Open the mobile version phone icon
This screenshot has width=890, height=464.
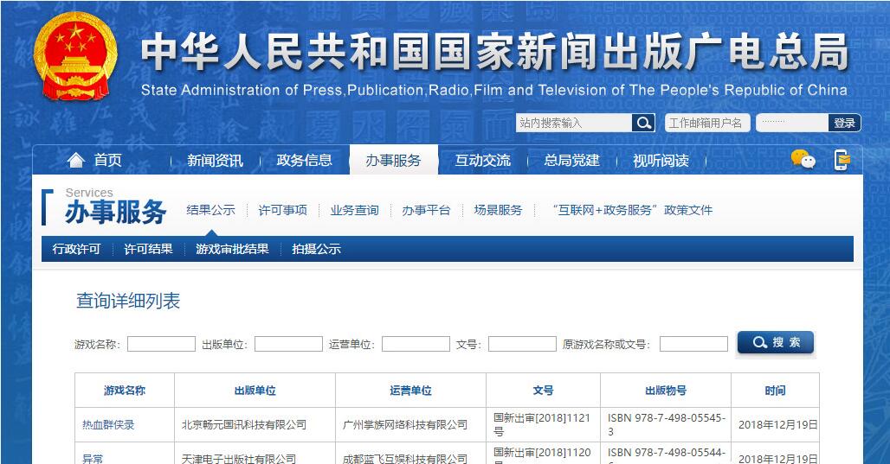point(842,160)
